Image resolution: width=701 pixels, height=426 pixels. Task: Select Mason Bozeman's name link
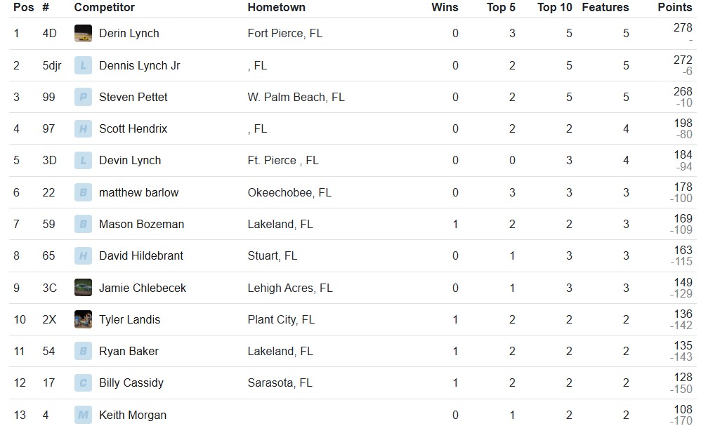[142, 224]
